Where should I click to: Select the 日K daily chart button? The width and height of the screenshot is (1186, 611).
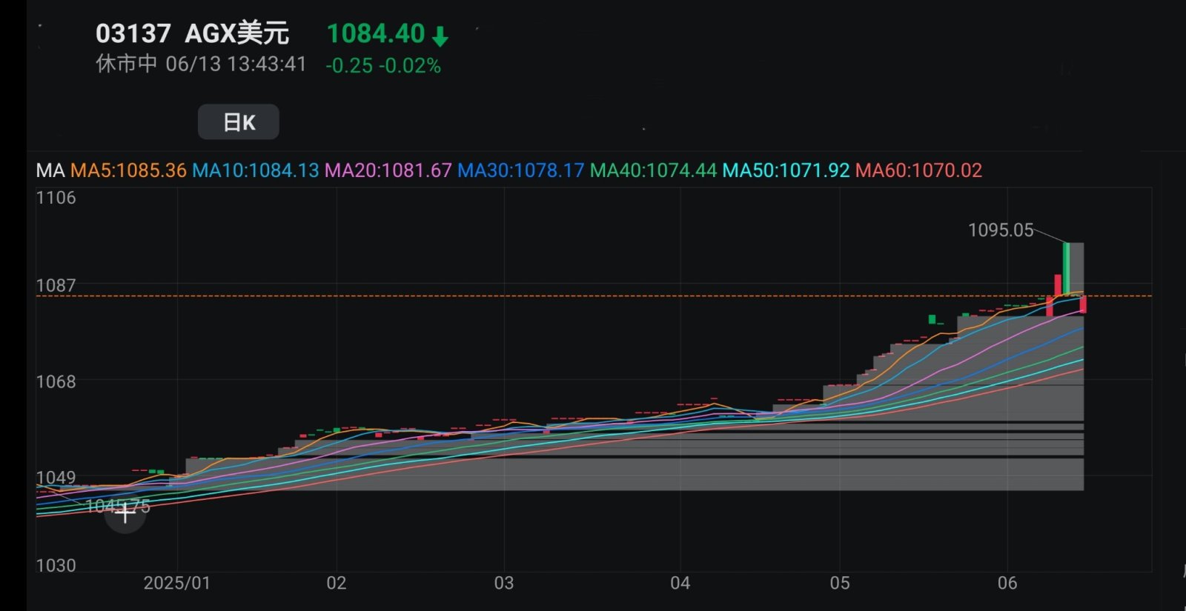tap(239, 122)
